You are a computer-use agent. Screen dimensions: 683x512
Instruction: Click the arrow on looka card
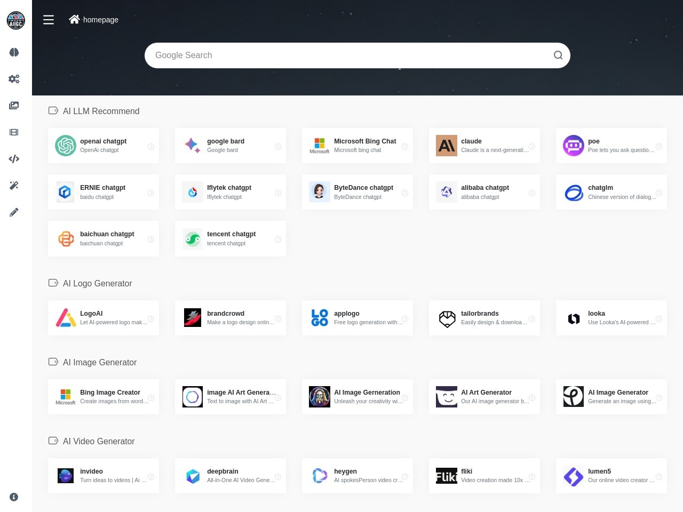click(659, 319)
